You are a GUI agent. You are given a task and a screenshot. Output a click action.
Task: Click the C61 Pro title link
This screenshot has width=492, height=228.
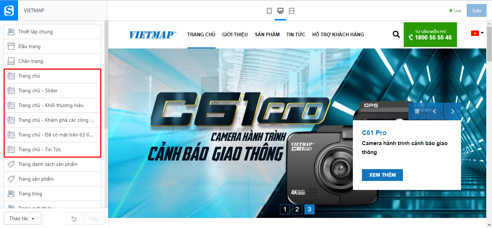point(374,132)
